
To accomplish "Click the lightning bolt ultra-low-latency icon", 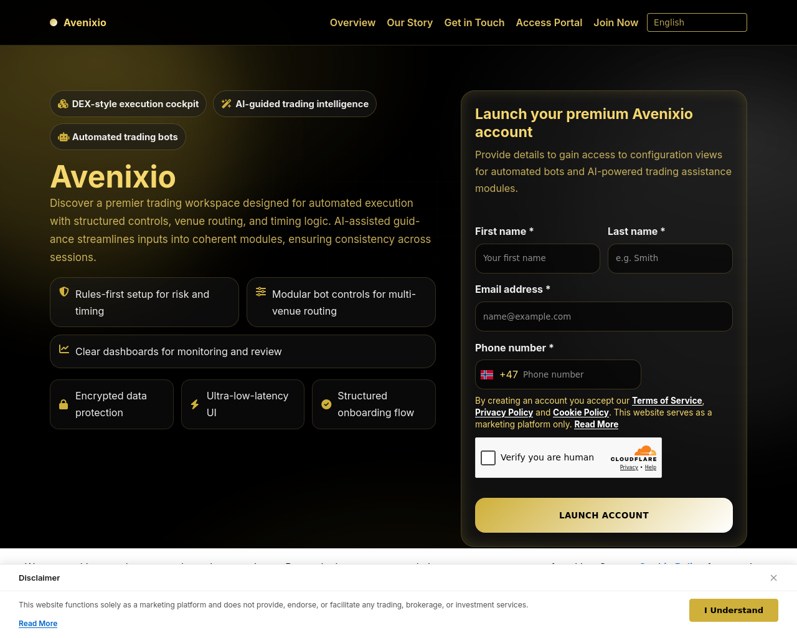I will point(195,404).
